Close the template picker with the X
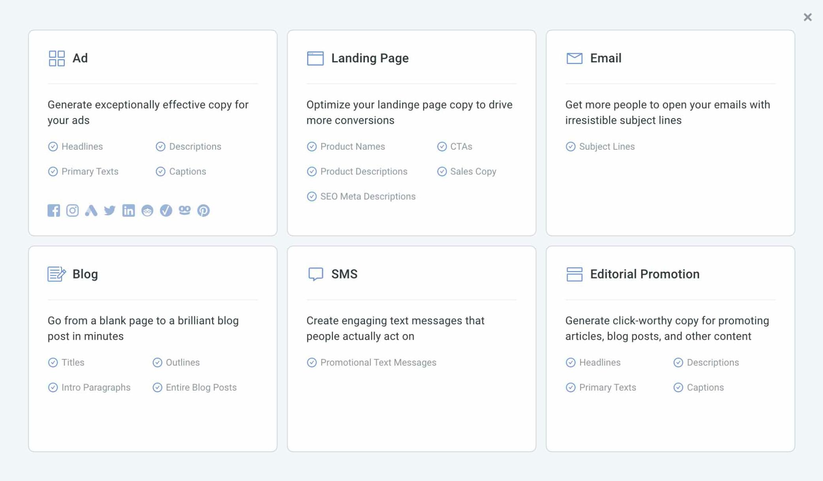 808,17
